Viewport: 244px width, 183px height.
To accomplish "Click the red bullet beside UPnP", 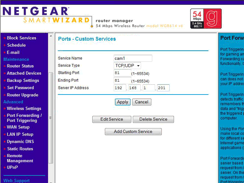I will pyautogui.click(x=4, y=168).
